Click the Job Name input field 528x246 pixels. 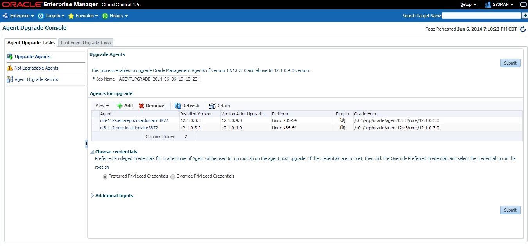159,79
